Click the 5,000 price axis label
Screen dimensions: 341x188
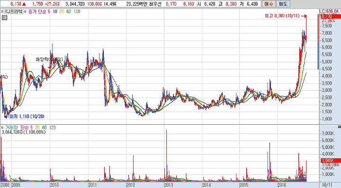pyautogui.click(x=327, y=61)
